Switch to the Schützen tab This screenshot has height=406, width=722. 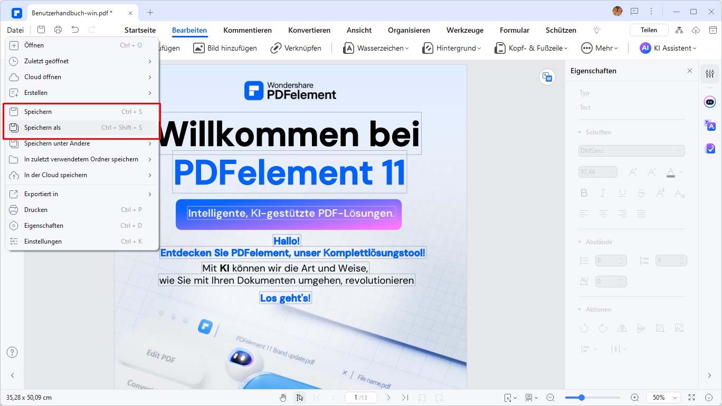click(x=561, y=30)
